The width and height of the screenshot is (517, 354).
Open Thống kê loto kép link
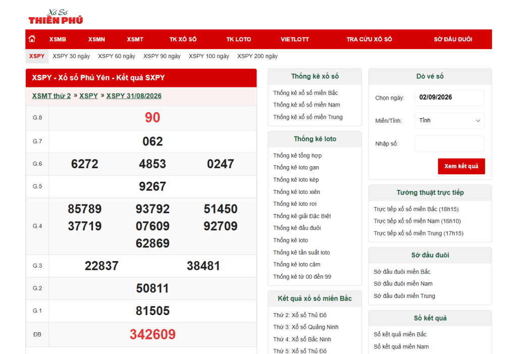coord(296,180)
